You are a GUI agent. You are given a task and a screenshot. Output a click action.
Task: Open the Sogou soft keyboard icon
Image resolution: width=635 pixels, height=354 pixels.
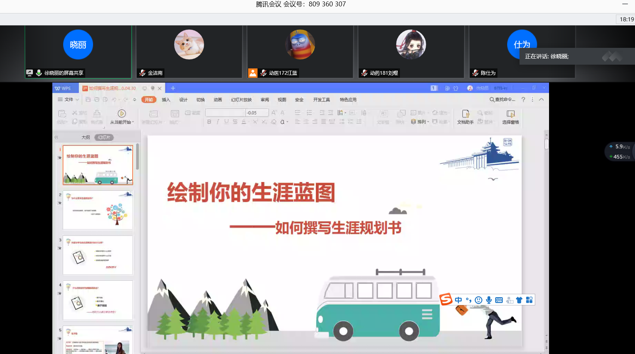[x=499, y=300]
